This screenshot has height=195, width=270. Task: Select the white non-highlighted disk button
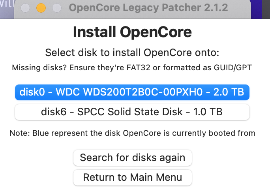point(132,112)
